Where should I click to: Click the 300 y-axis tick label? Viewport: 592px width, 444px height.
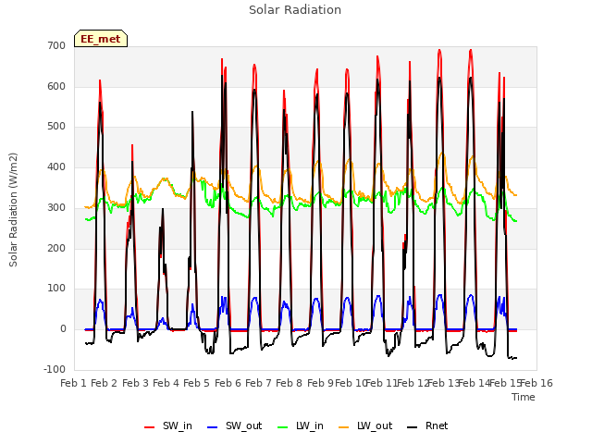point(56,207)
